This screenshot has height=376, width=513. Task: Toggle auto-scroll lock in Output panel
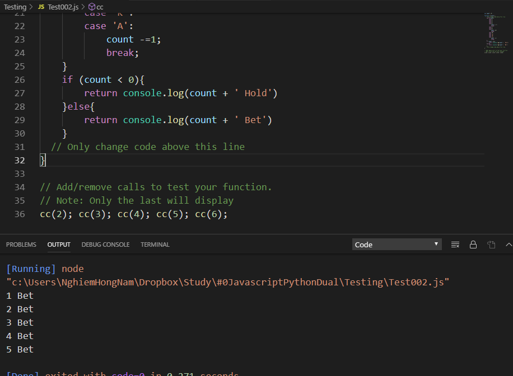coord(473,245)
